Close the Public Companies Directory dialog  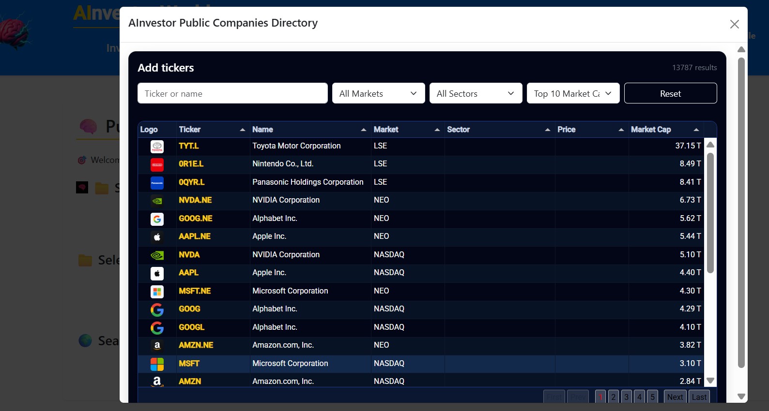(x=734, y=24)
